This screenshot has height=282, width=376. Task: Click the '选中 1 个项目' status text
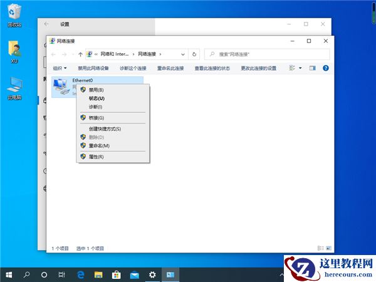pyautogui.click(x=90, y=248)
